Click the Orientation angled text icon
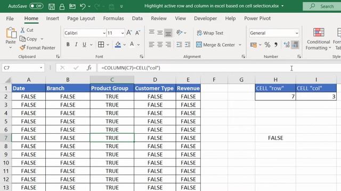 pyautogui.click(x=179, y=33)
